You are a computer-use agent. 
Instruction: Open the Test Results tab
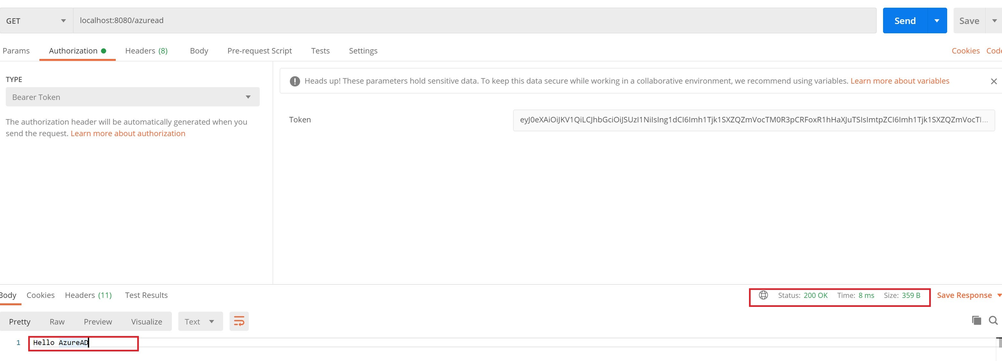(146, 295)
